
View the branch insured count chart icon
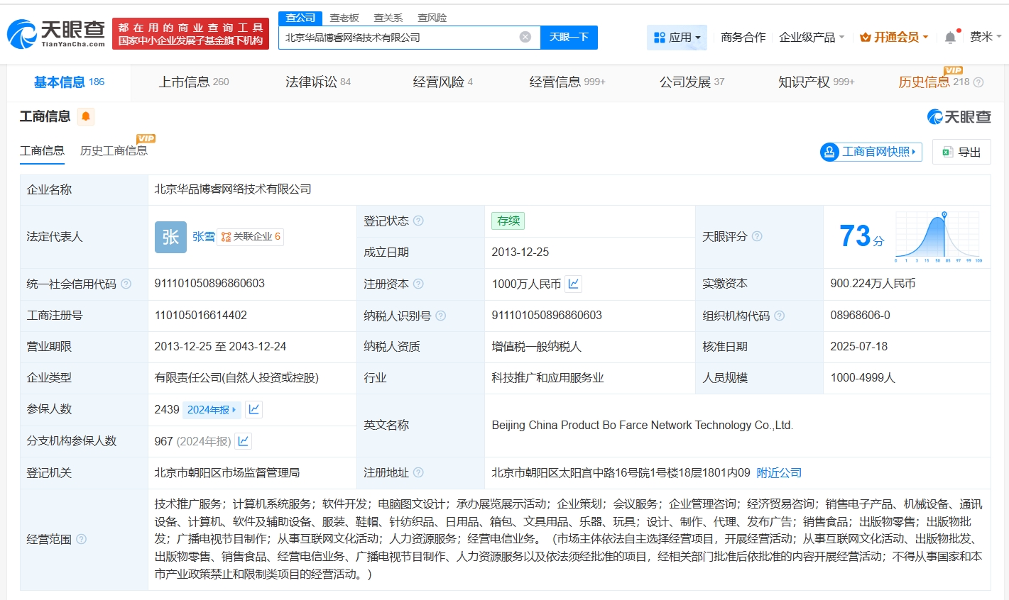pyautogui.click(x=243, y=441)
